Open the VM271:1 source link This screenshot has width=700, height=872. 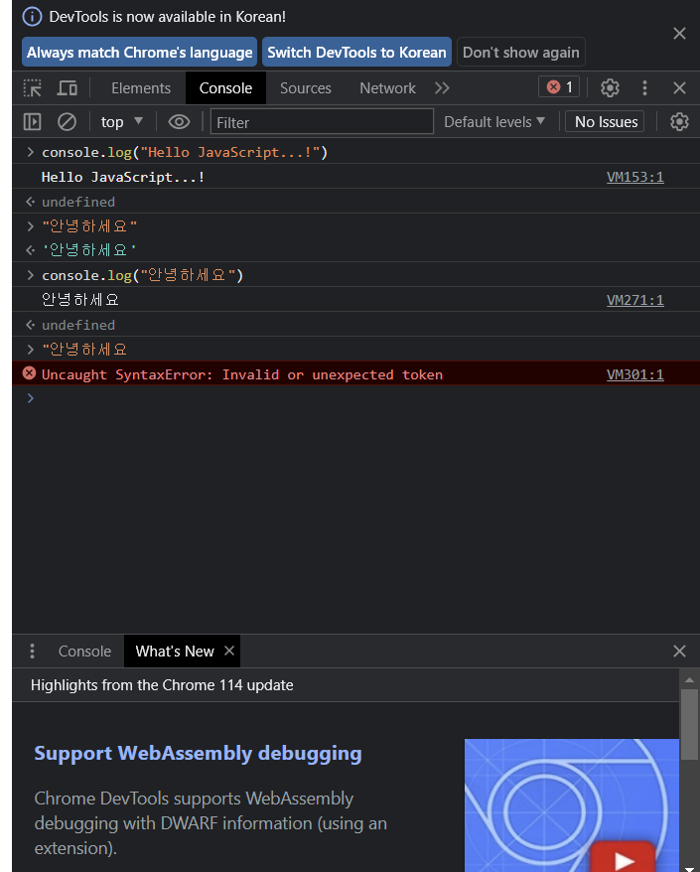point(634,300)
